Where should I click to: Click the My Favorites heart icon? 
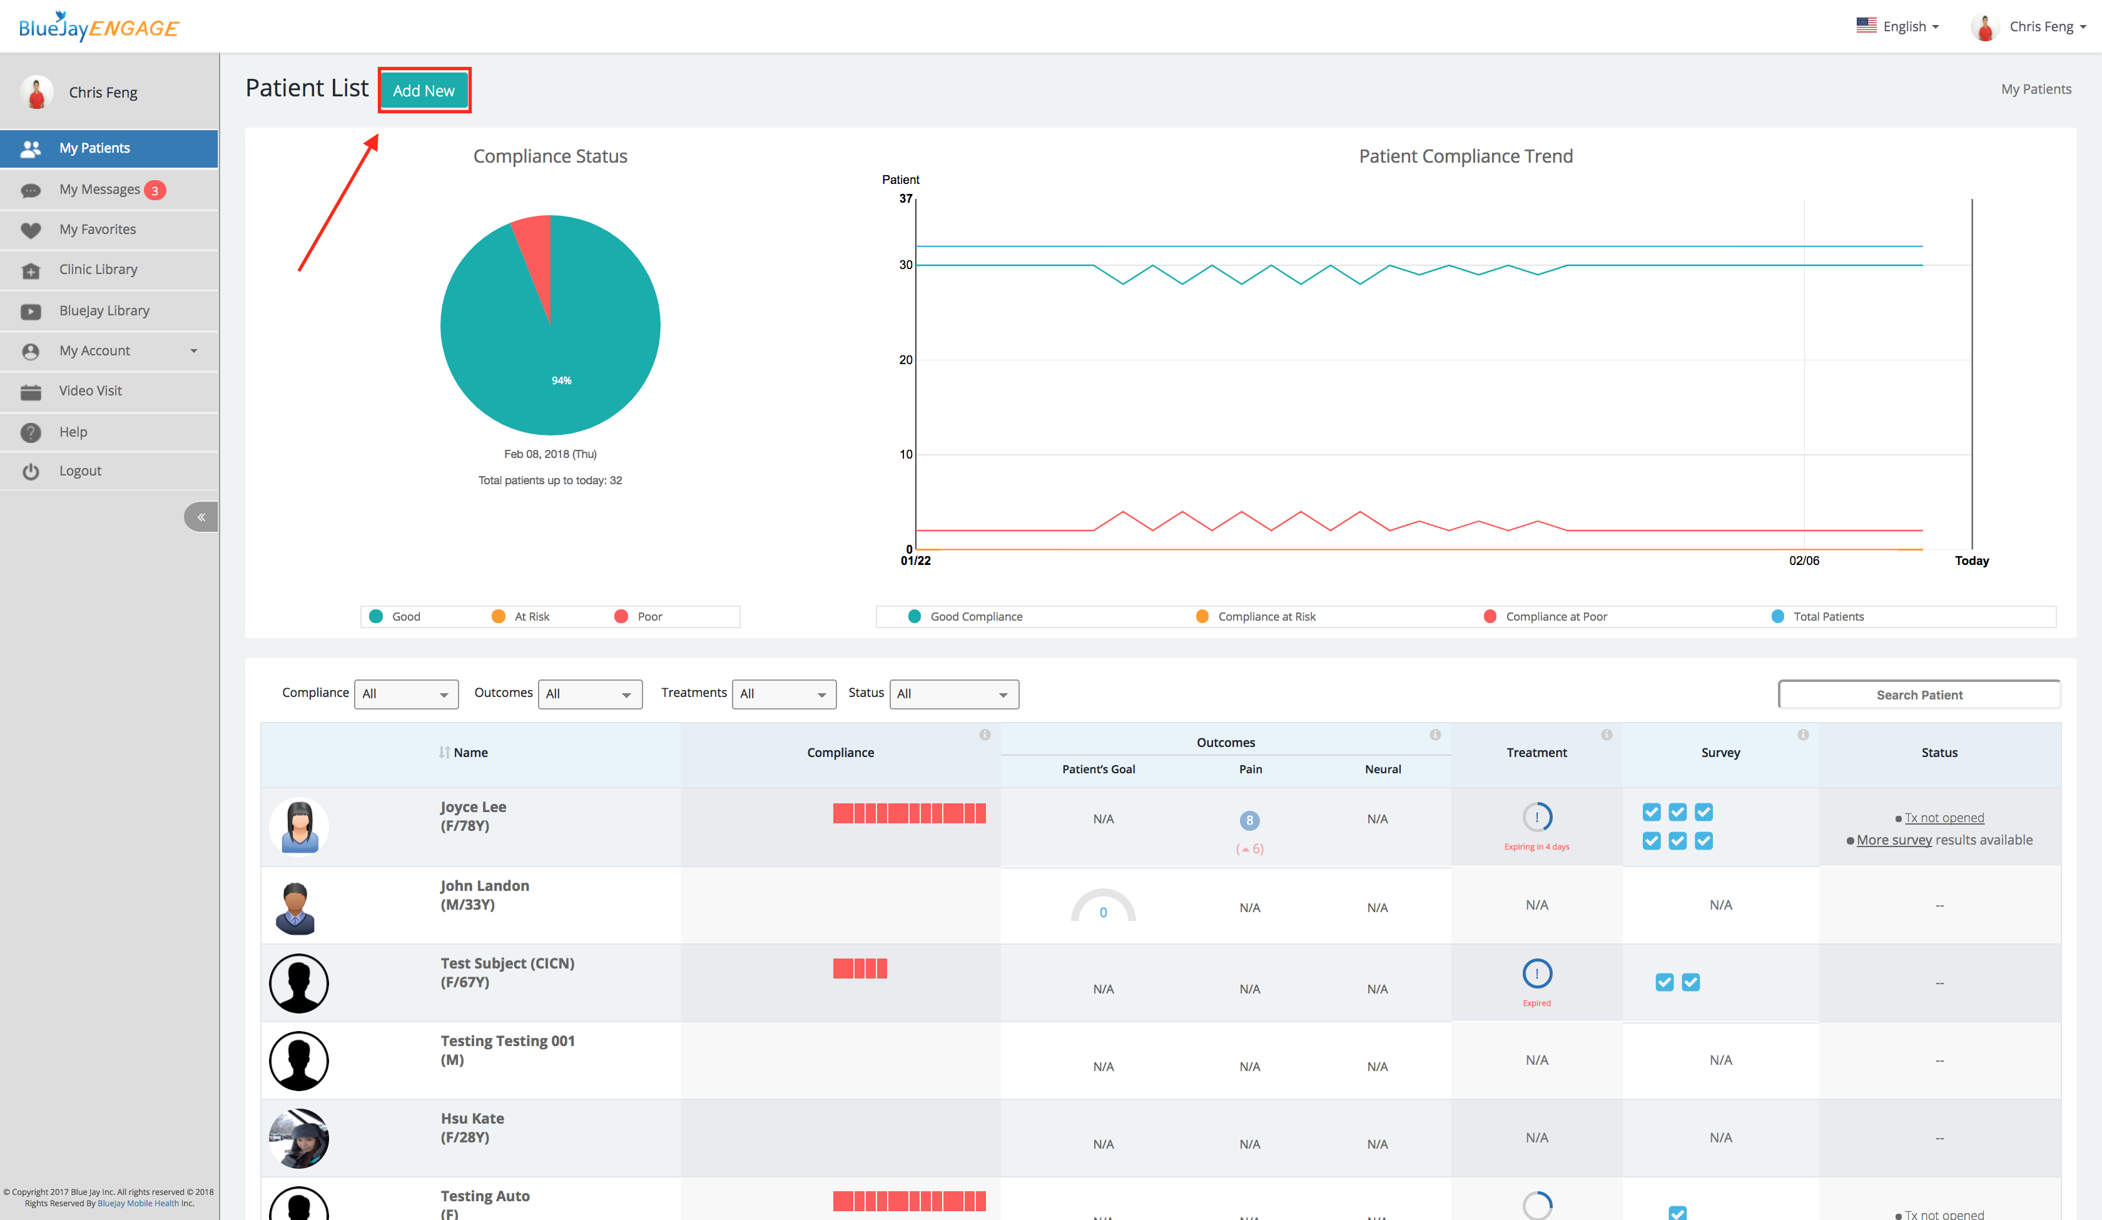click(x=31, y=230)
